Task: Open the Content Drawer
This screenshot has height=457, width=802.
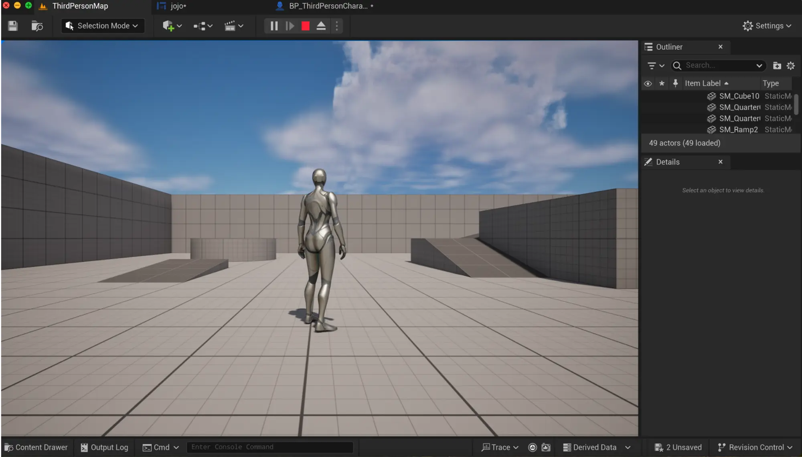Action: [x=36, y=447]
